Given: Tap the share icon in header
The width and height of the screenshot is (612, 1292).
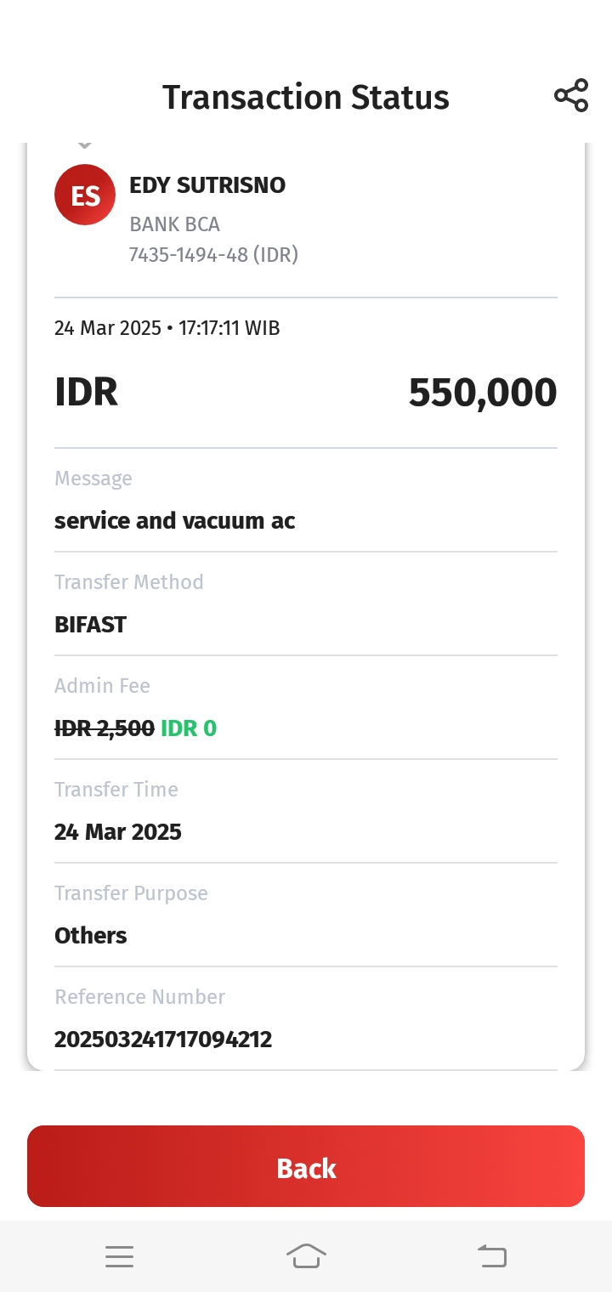Looking at the screenshot, I should 571,96.
